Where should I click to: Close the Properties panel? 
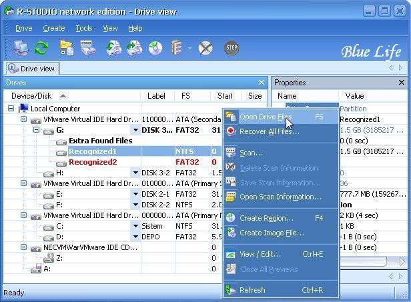[x=401, y=83]
